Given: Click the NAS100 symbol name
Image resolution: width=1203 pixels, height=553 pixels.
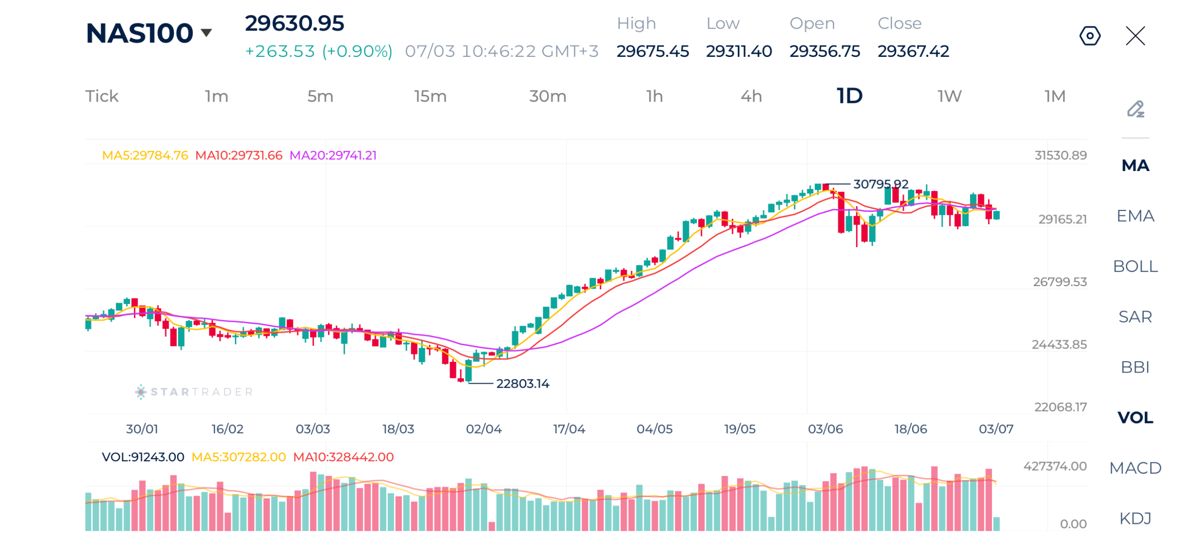Looking at the screenshot, I should coord(139,33).
